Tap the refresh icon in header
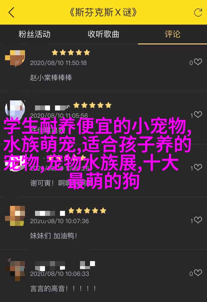 coord(198,12)
